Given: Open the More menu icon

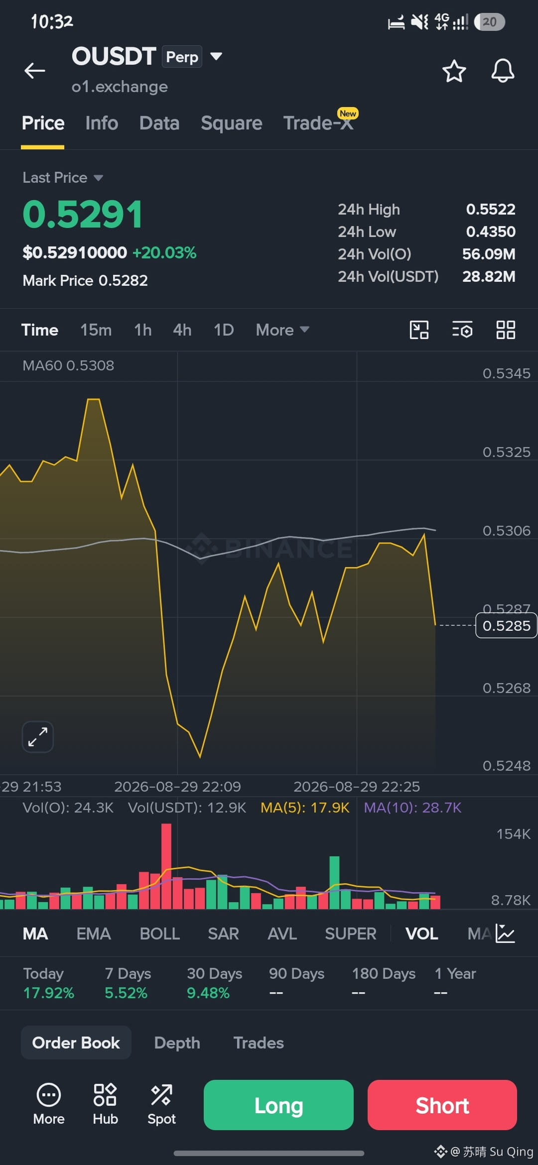Looking at the screenshot, I should [x=49, y=1104].
